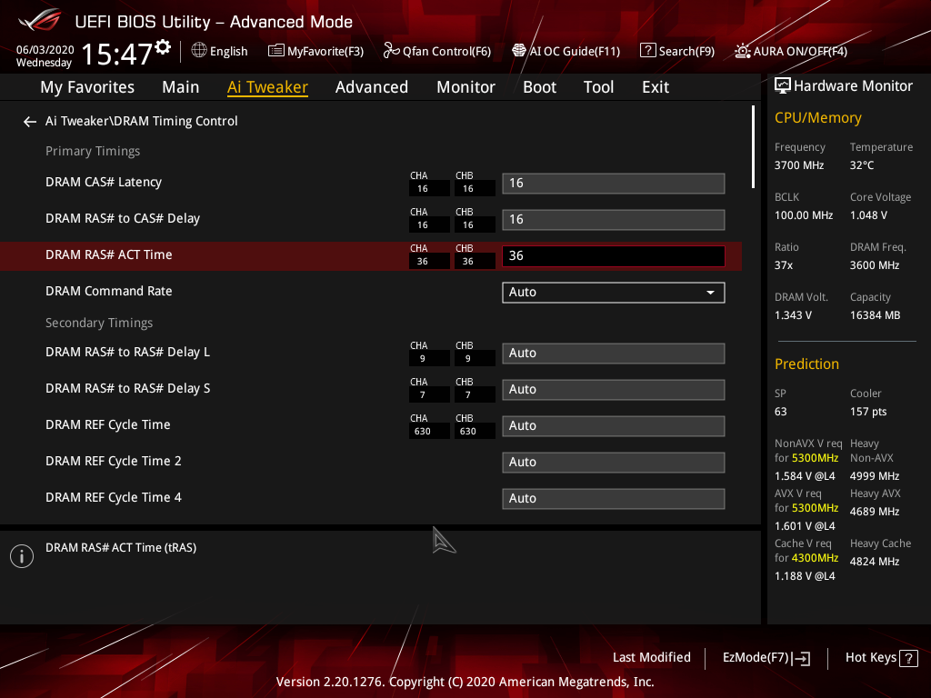Click the DRAM RAS# ACT Time value field
Screen dimensions: 931x698
(x=613, y=255)
